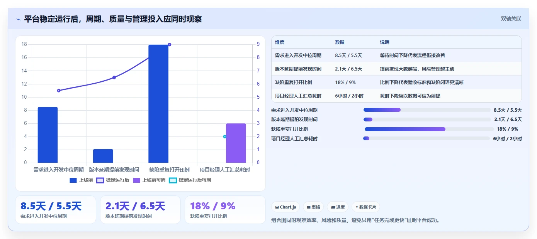Click the 表格 tag chip
This screenshot has width=537, height=239.
click(313, 207)
